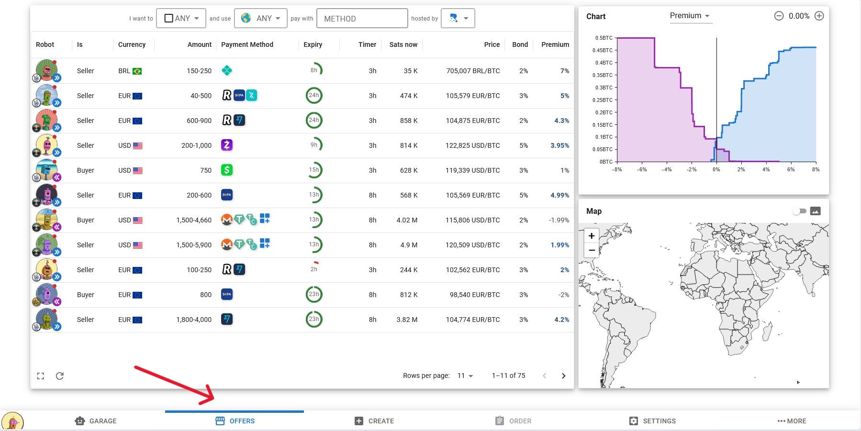Screen dimensions: 861x431
Task: Open the Premium metric dropdown on the chart
Action: [x=689, y=15]
